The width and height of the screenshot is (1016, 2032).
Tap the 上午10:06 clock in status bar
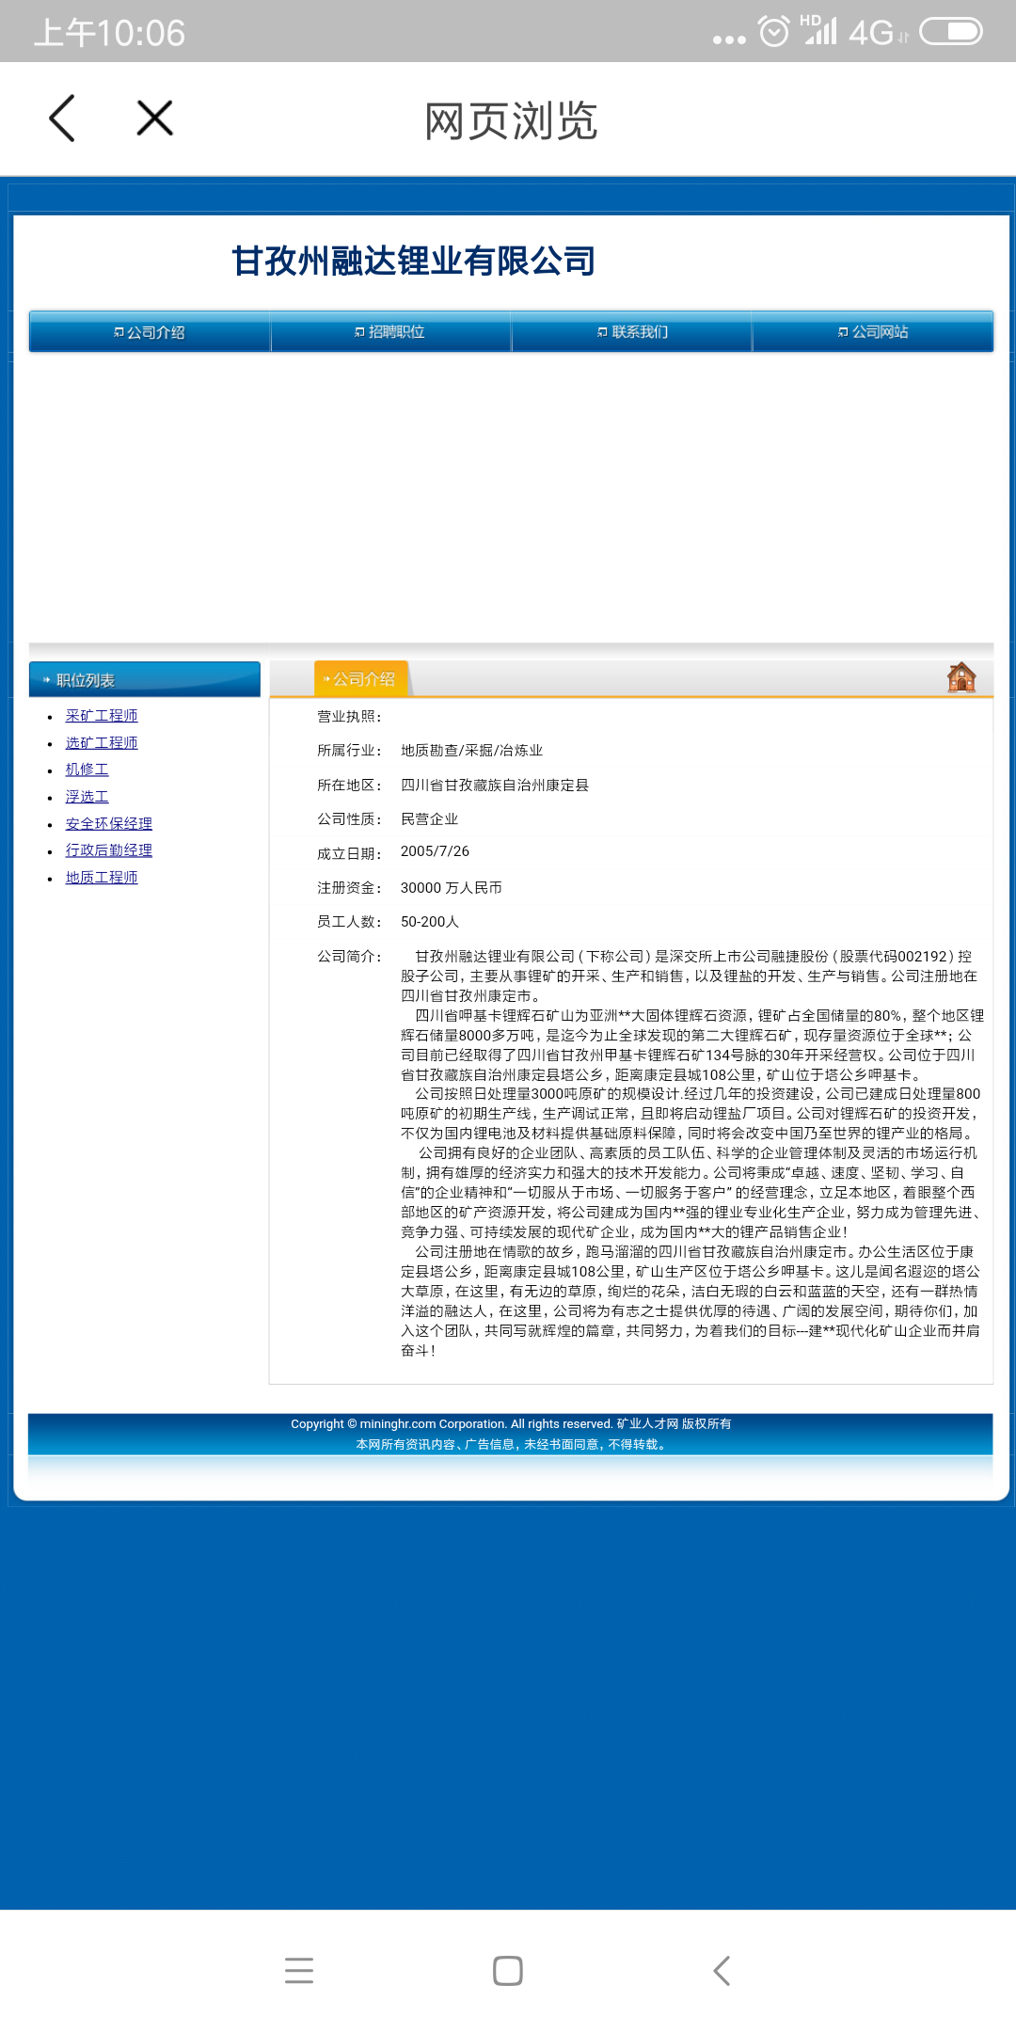[x=110, y=33]
